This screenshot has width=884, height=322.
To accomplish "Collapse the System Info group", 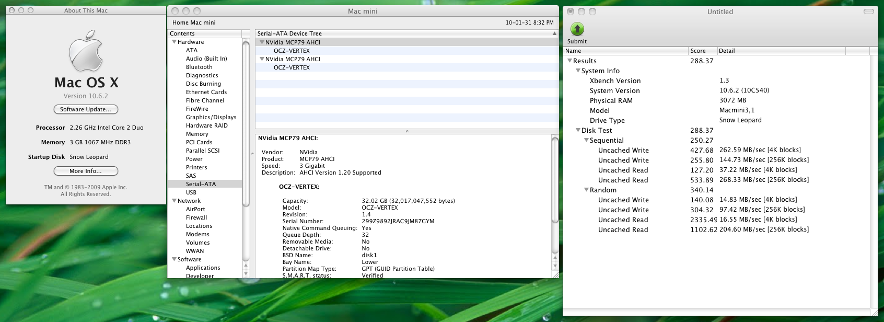I will [x=578, y=71].
